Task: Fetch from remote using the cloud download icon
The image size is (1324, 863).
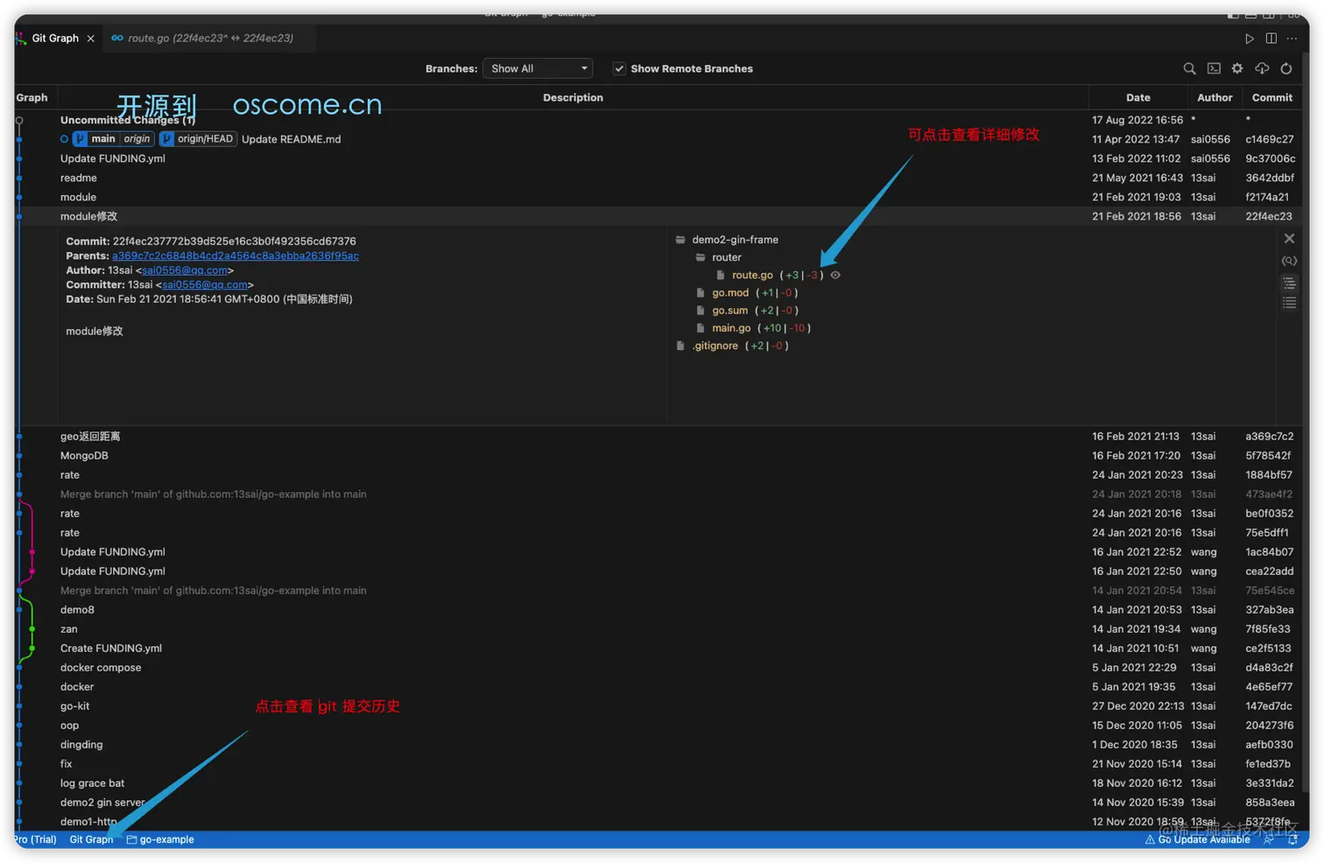Action: [1261, 68]
